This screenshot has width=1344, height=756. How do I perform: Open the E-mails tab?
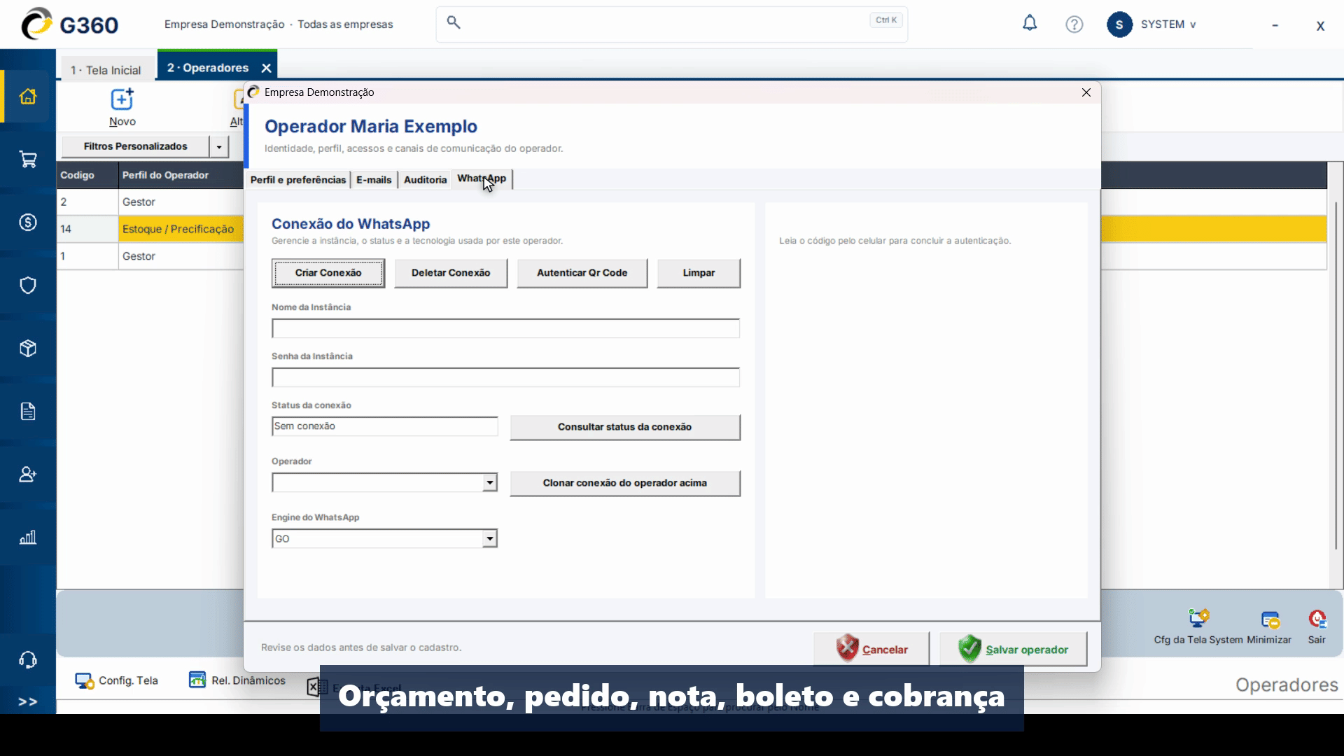(x=374, y=180)
